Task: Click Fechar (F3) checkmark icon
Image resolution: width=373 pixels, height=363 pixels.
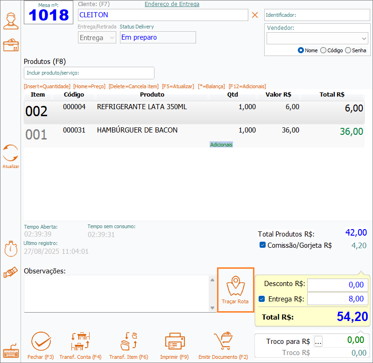Action: 41,342
